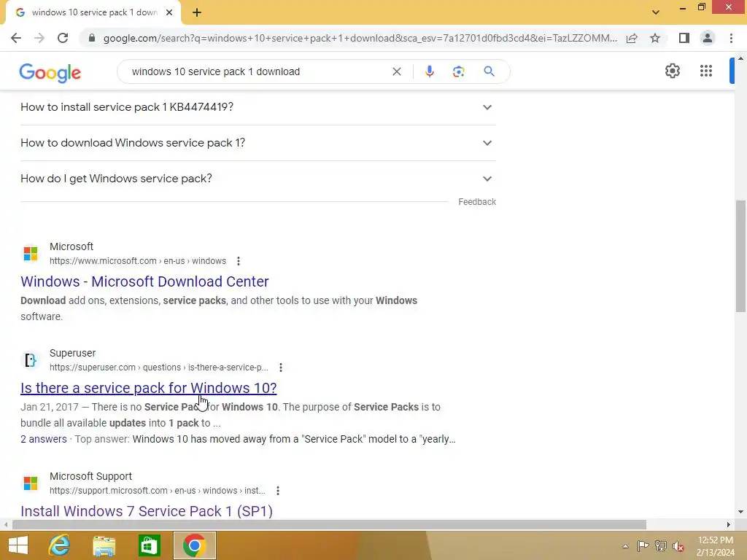Search by image with Google Lens
The height and width of the screenshot is (560, 747).
click(x=458, y=71)
